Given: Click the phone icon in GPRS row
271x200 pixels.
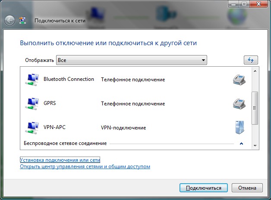Looking at the screenshot, I should (239, 104).
